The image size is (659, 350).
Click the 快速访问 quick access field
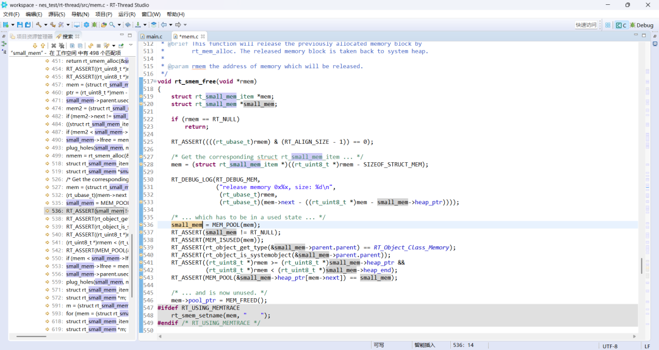pyautogui.click(x=586, y=25)
